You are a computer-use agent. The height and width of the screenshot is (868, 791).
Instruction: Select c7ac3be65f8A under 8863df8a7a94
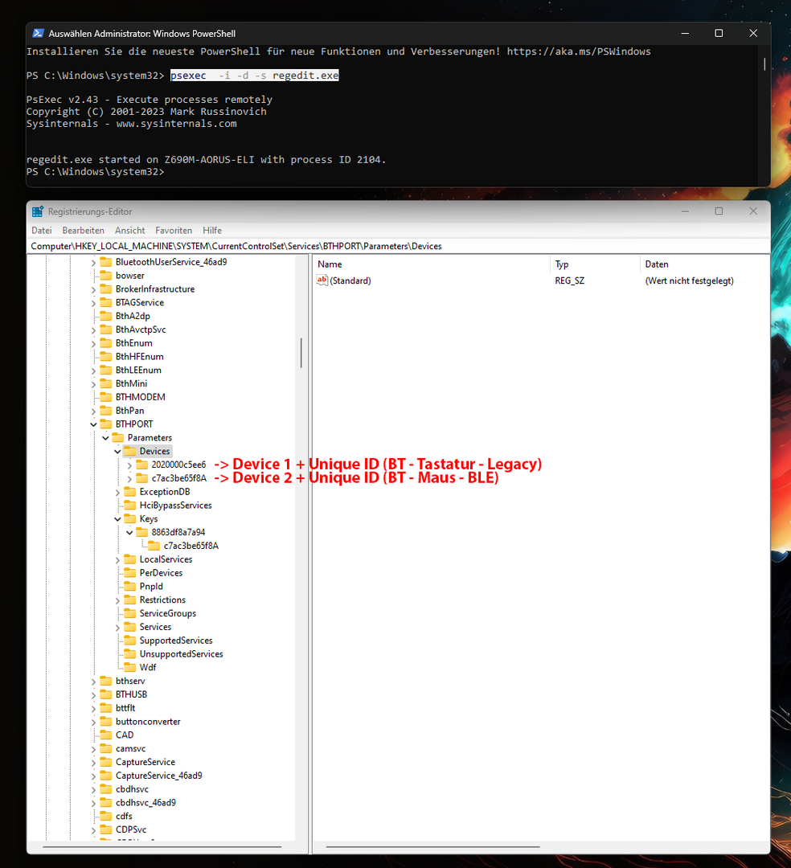pos(191,546)
